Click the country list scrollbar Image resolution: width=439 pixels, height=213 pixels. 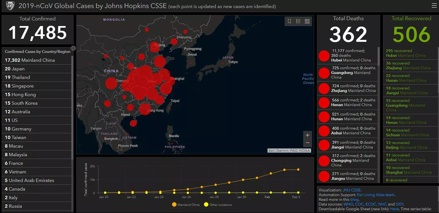coord(72,108)
